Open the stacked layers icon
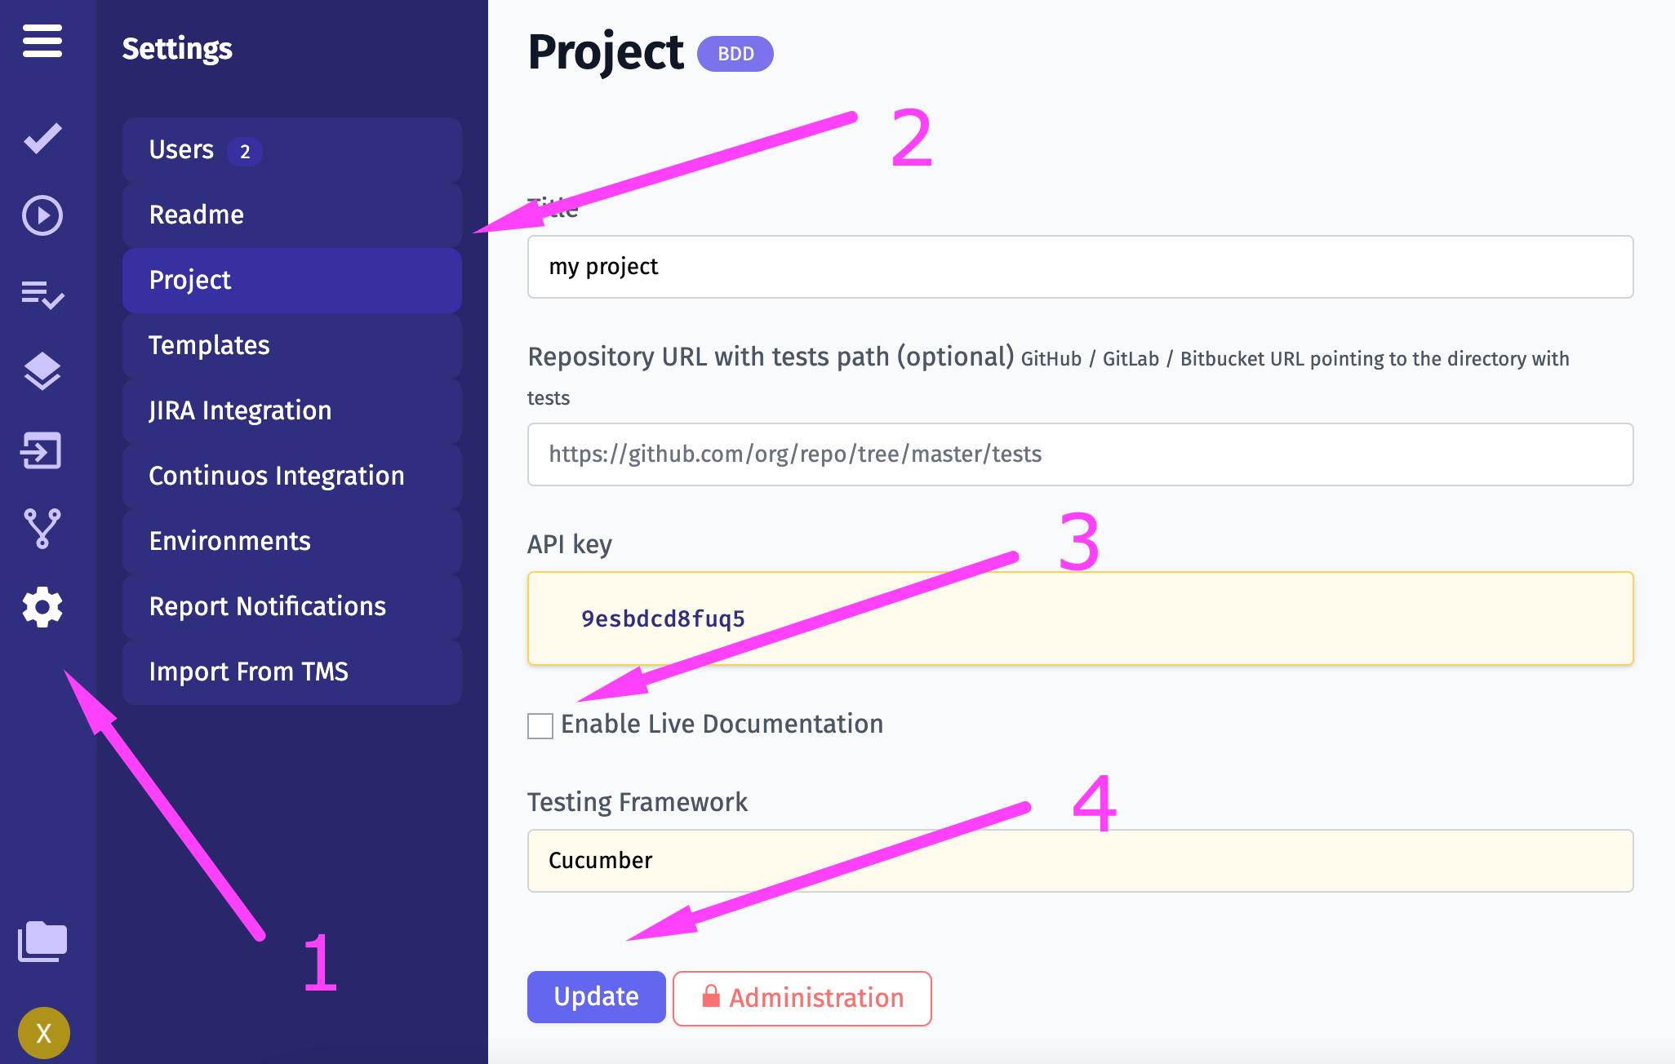The image size is (1675, 1064). pos(42,372)
